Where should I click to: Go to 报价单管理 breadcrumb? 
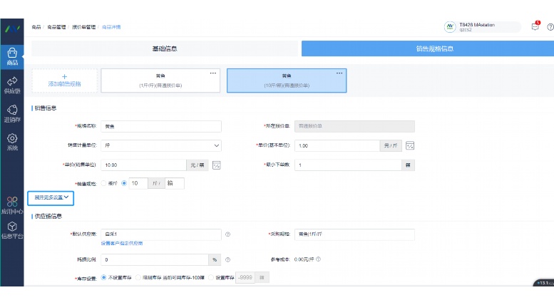tap(83, 27)
